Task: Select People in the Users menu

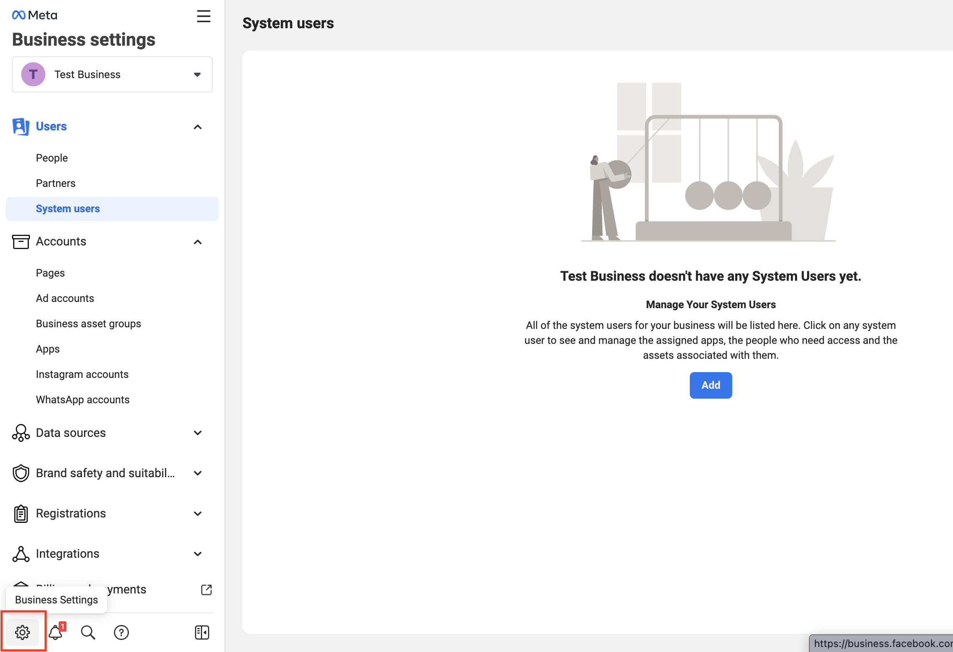Action: coord(52,158)
